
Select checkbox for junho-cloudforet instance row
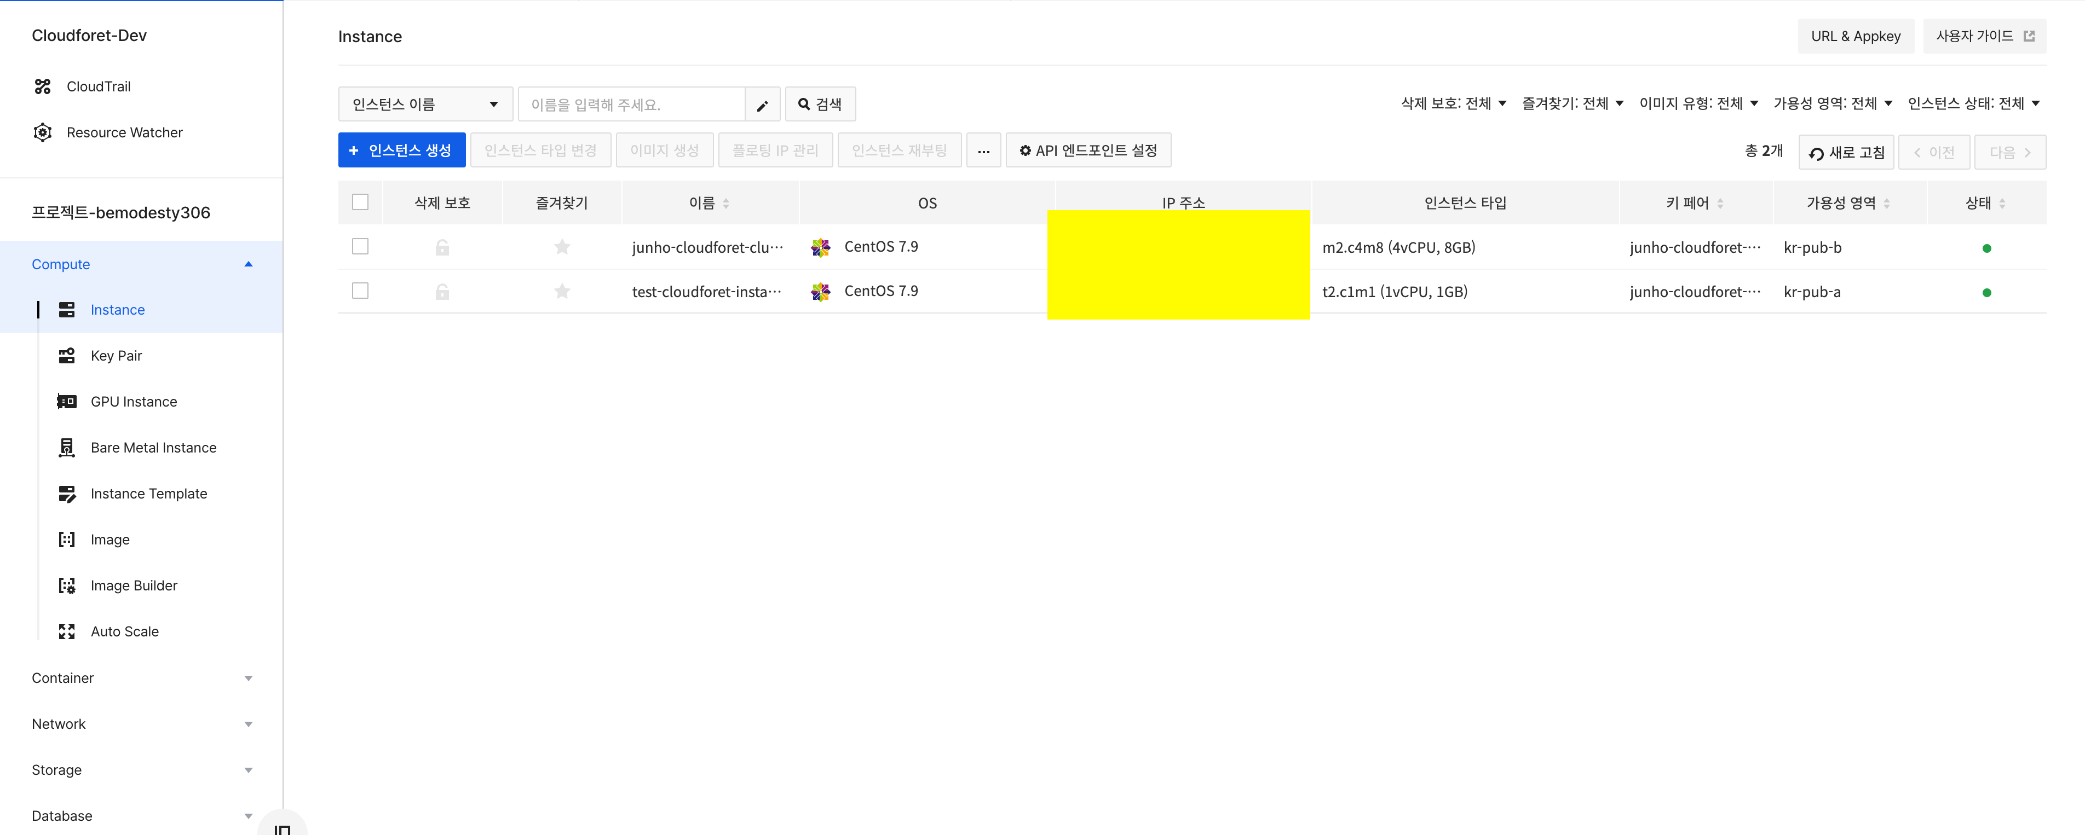[360, 247]
